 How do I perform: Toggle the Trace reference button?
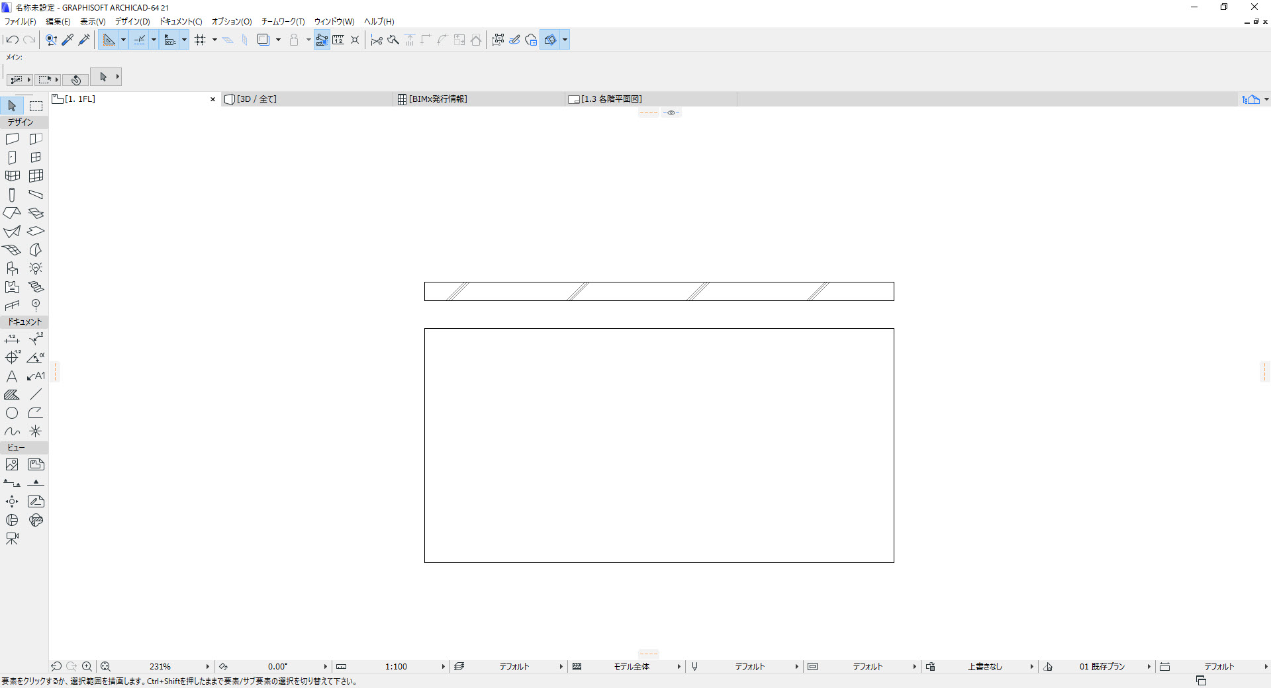(263, 40)
